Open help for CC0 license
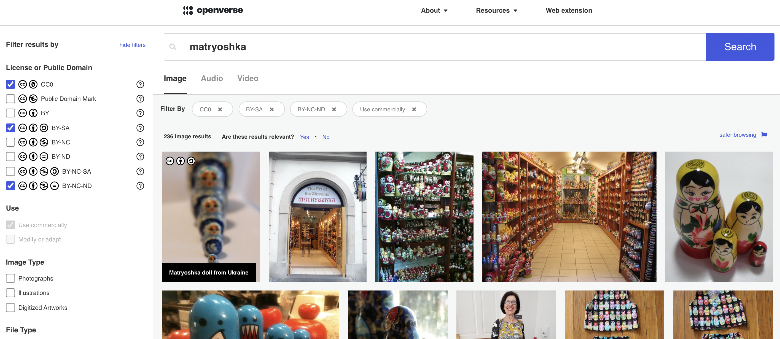The height and width of the screenshot is (339, 780). 140,84
